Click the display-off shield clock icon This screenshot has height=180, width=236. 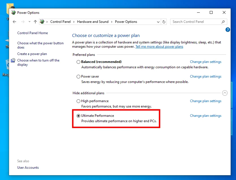[13, 60]
